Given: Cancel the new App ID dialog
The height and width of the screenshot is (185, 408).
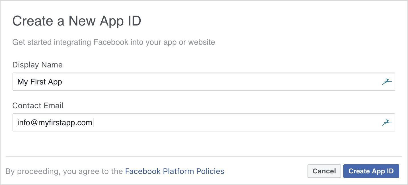Looking at the screenshot, I should (x=324, y=171).
